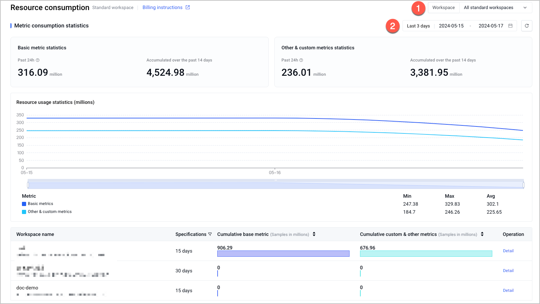Click the 4,524.98 million accumulated value
Viewport: 540px width, 304px height.
click(x=172, y=72)
